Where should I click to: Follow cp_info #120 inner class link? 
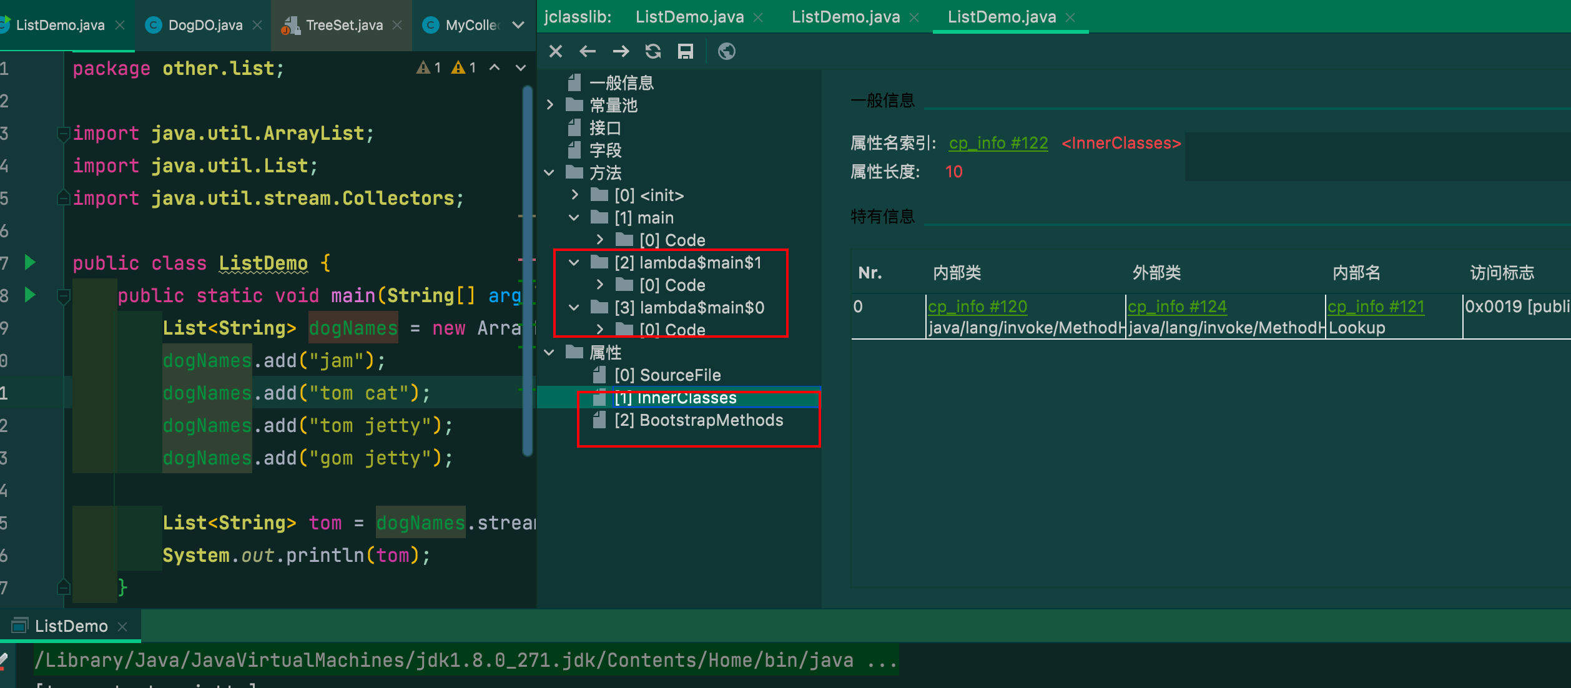point(977,307)
